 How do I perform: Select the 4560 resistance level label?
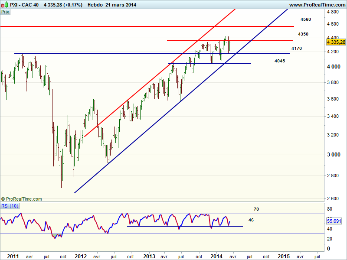pyautogui.click(x=305, y=19)
